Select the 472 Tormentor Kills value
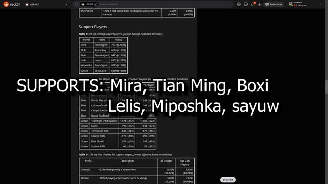 click(x=146, y=131)
